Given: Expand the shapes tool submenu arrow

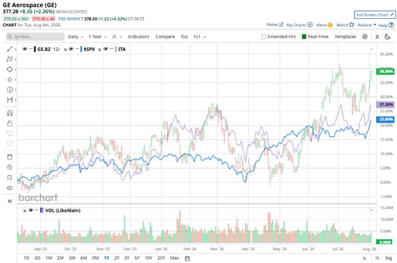Looking at the screenshot, I should (x=16, y=69).
